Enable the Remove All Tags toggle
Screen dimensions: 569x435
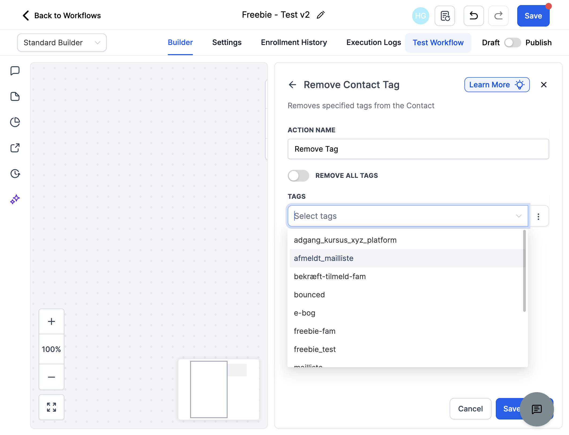(x=298, y=176)
